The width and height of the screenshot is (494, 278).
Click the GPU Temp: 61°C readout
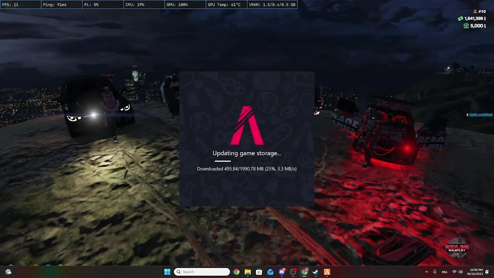[226, 5]
